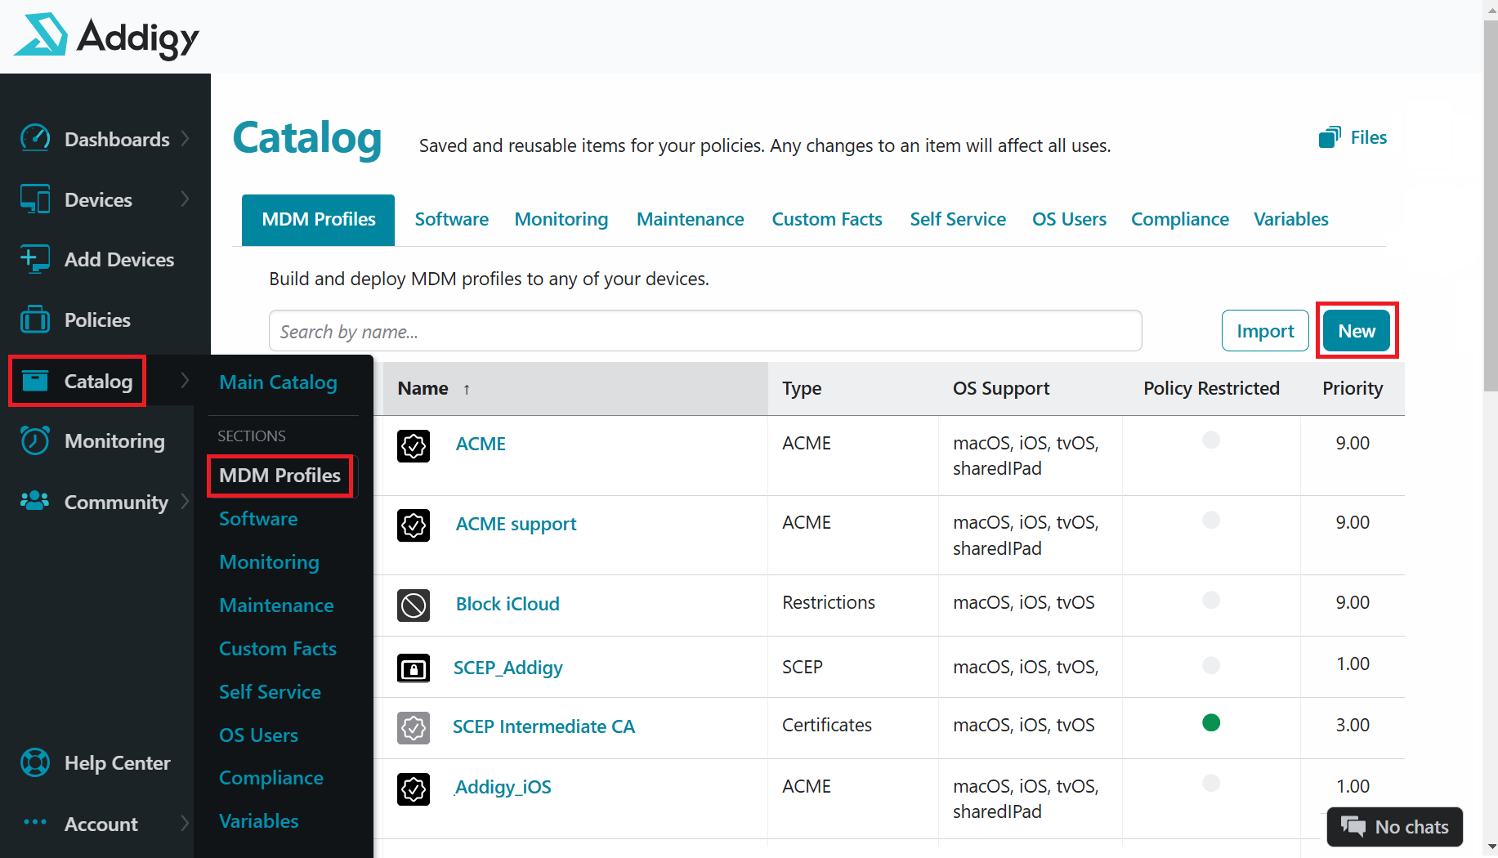This screenshot has height=858, width=1498.
Task: Open the No chats widget
Action: click(x=1395, y=827)
